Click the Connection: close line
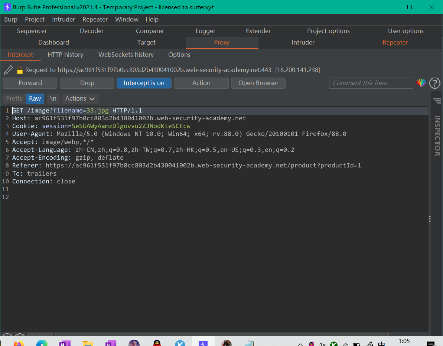This screenshot has width=443, height=346. [43, 181]
